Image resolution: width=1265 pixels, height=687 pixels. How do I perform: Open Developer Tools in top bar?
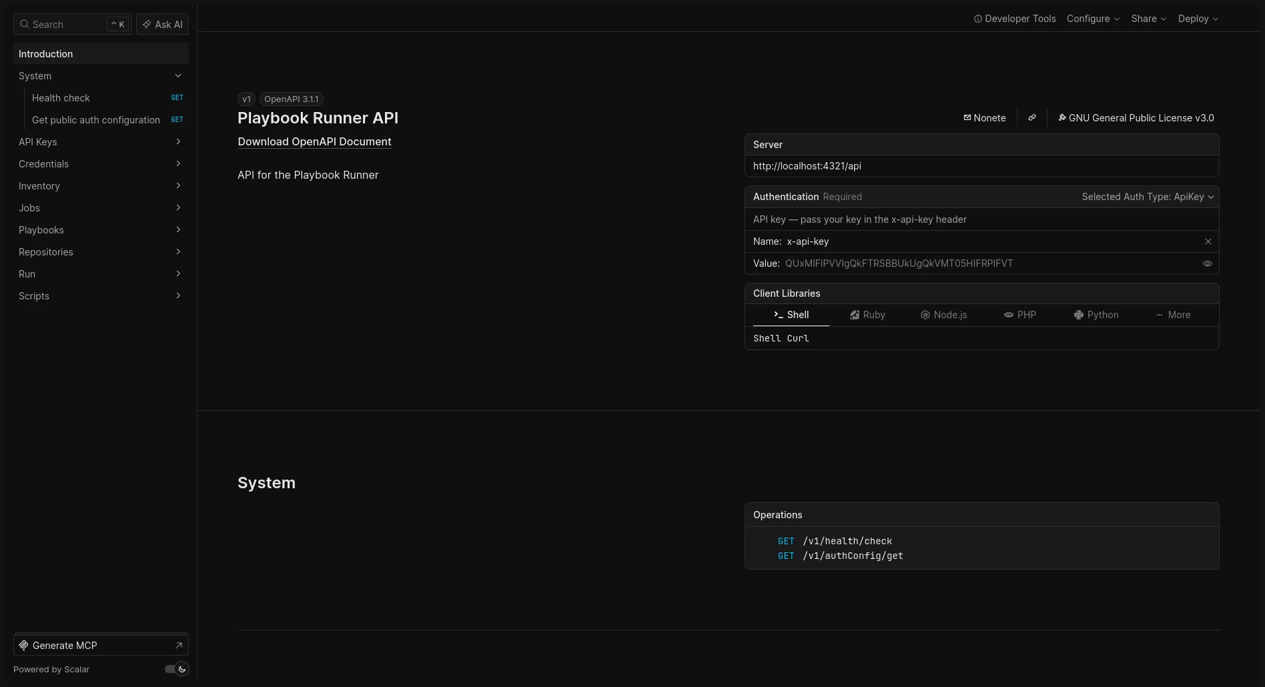tap(1015, 19)
